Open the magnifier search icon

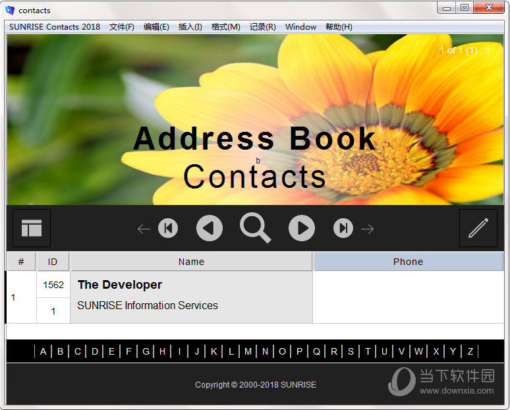coord(255,228)
